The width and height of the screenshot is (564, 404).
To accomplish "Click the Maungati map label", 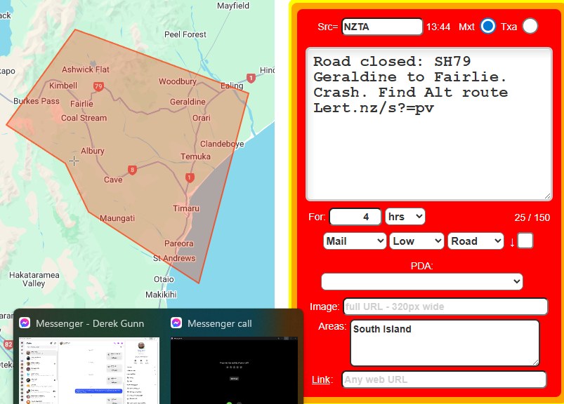I will (117, 218).
